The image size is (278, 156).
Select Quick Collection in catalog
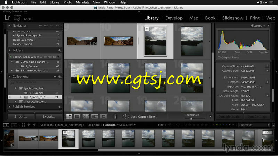point(34,40)
